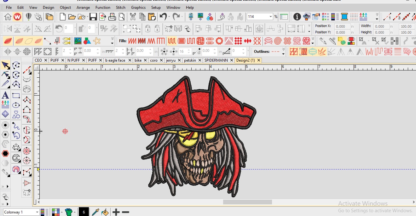Save the design with the floppy disk
Image resolution: width=416 pixels, height=216 pixels.
(93, 17)
